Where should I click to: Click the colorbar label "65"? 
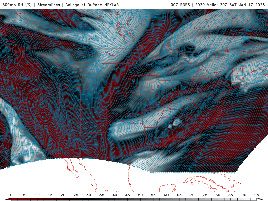pos(179,195)
